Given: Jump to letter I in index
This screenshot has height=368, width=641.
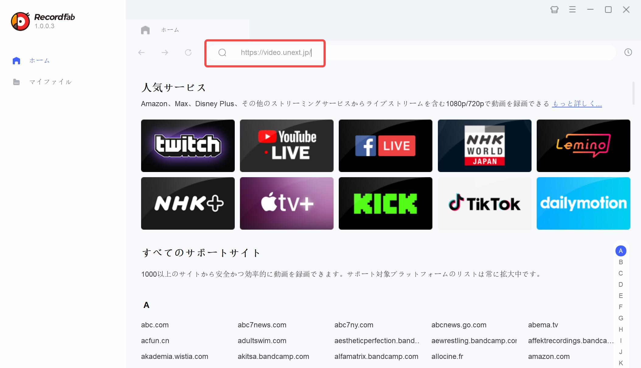Looking at the screenshot, I should [x=621, y=341].
